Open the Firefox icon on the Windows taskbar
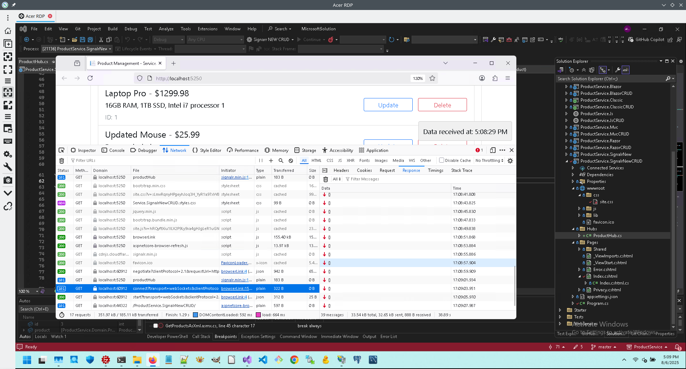The width and height of the screenshot is (686, 369). pos(153,360)
